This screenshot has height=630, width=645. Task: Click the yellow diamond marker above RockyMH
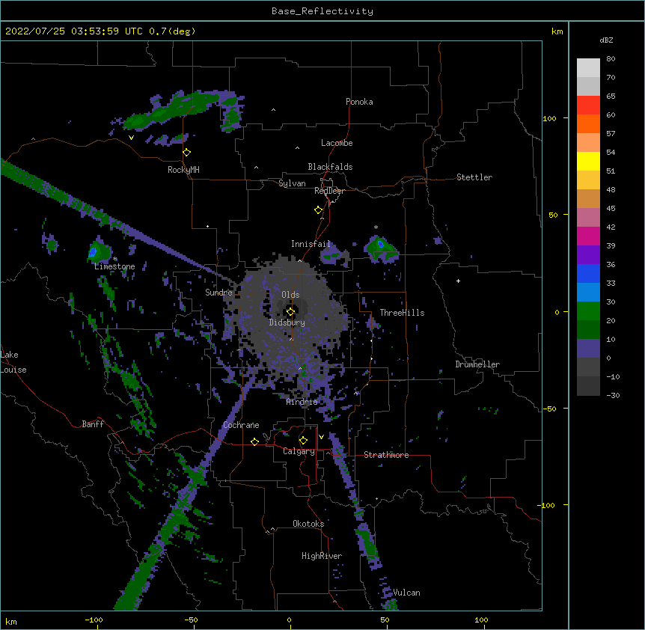click(x=186, y=153)
